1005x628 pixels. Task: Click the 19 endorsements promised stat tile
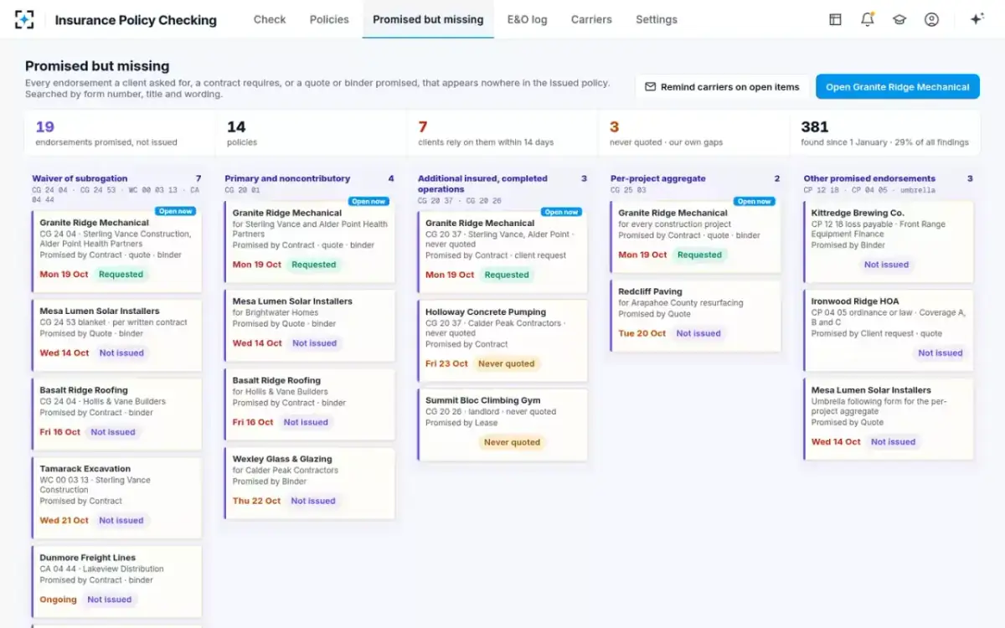(x=120, y=133)
